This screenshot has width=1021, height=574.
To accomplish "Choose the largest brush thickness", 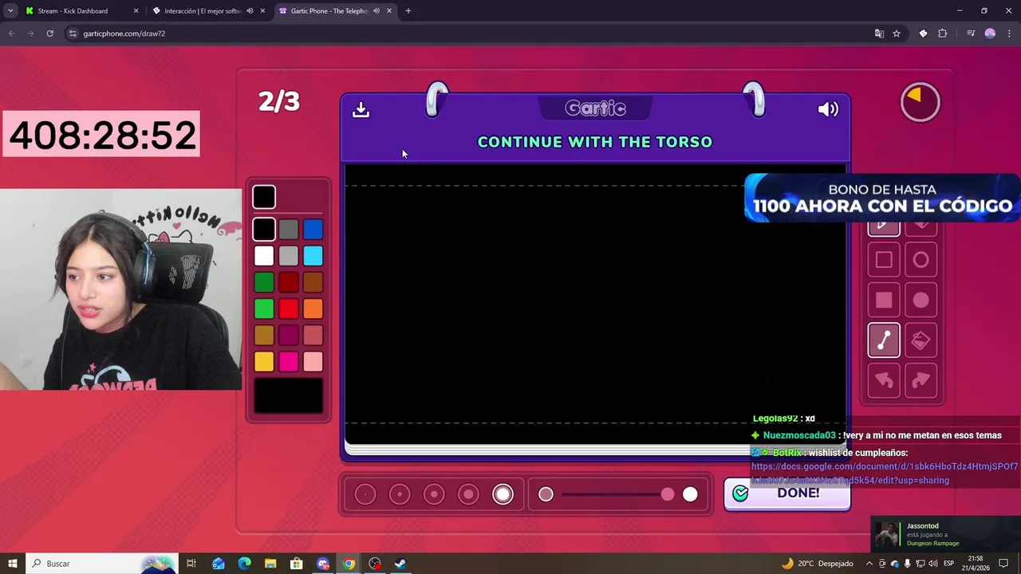I will coord(503,494).
